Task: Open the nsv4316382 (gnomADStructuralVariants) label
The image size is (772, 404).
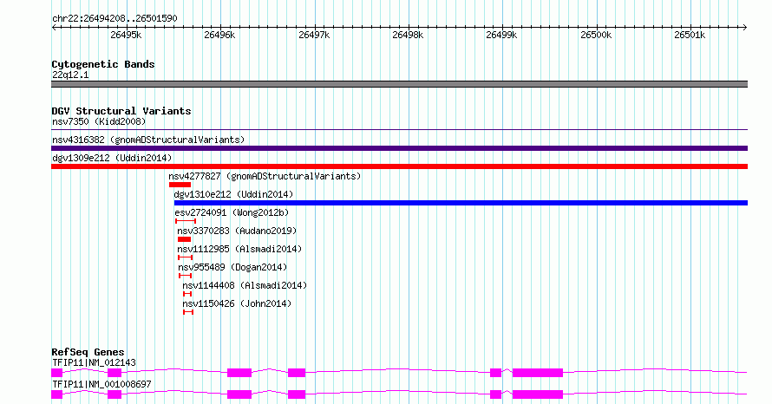Action: tap(148, 140)
